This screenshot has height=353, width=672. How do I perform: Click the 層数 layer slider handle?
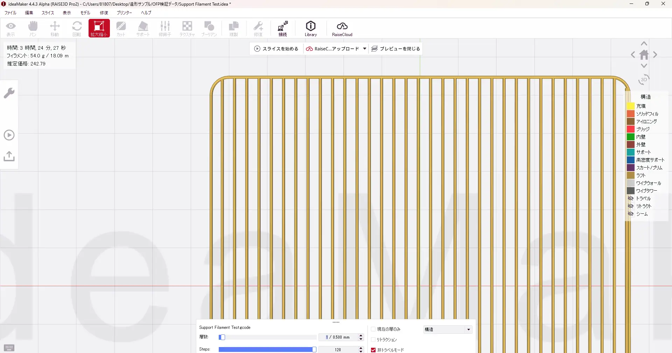[x=222, y=337]
